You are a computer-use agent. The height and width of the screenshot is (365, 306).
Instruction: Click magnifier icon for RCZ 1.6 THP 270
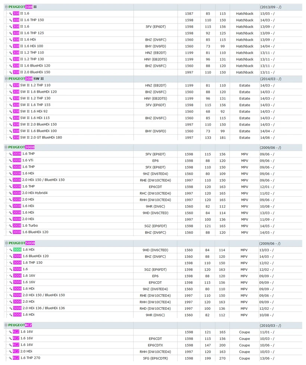(10, 358)
